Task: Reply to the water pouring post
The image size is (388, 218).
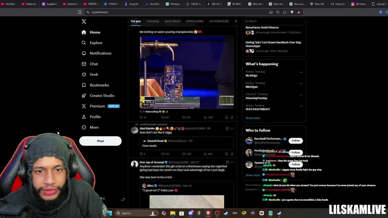Action: coord(143,117)
